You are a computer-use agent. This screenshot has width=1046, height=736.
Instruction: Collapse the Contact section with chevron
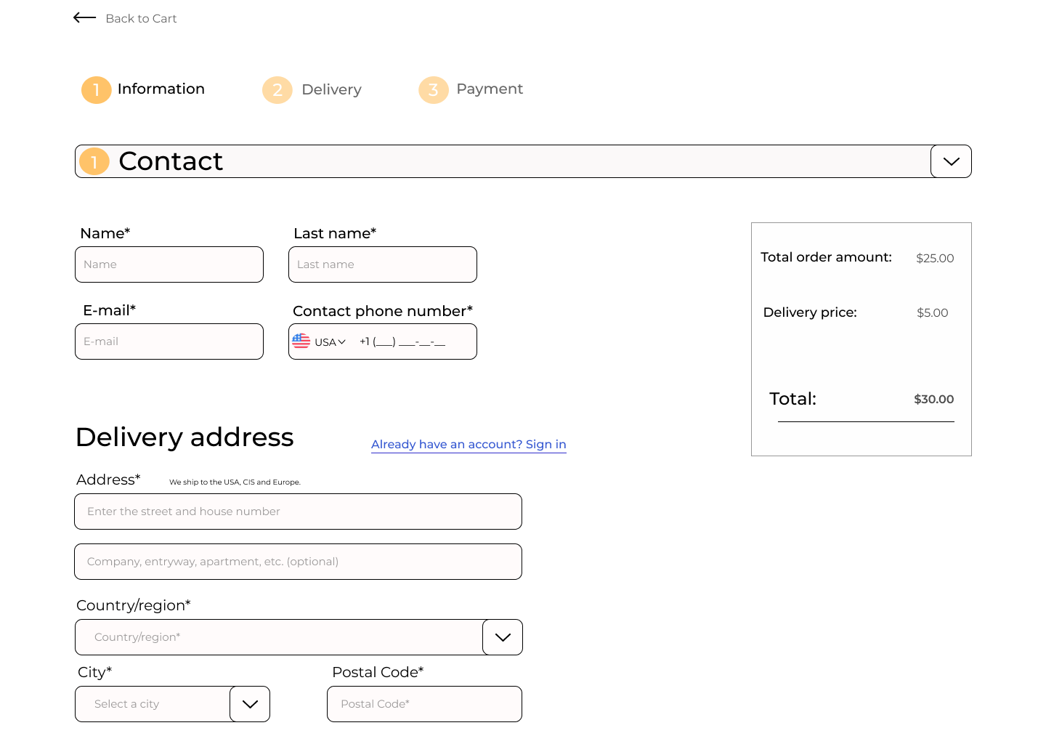[x=951, y=161]
